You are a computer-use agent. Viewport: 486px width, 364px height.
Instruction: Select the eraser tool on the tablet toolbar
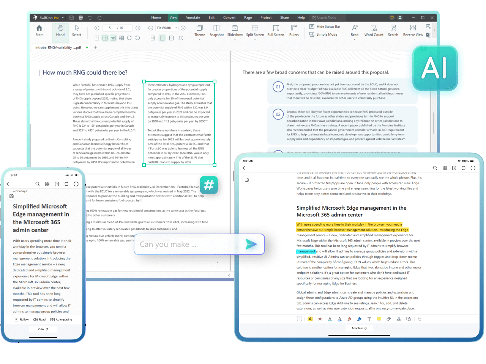tap(389, 319)
